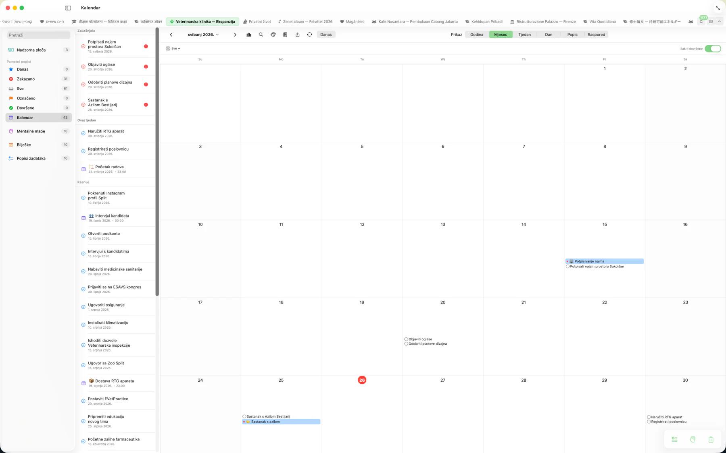This screenshot has height=453, width=726.
Task: Open the statistics bar chart icon
Action: coord(249,35)
